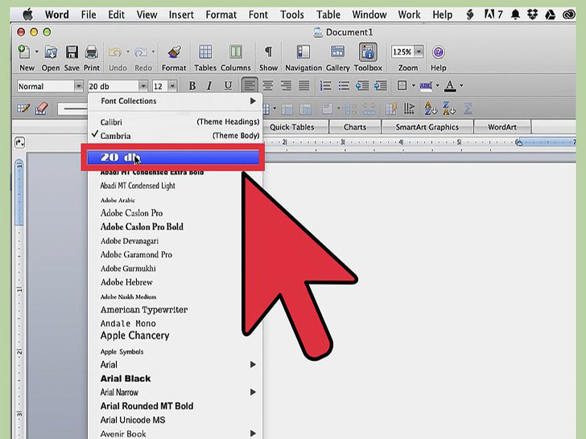Open the font color dropdown arrow

(461, 85)
